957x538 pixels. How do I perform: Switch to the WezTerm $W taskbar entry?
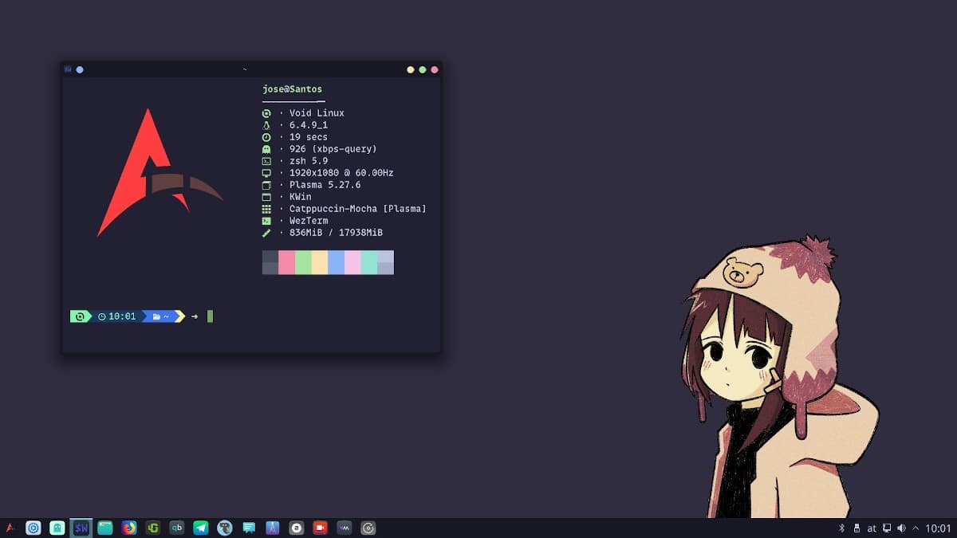[x=81, y=528]
